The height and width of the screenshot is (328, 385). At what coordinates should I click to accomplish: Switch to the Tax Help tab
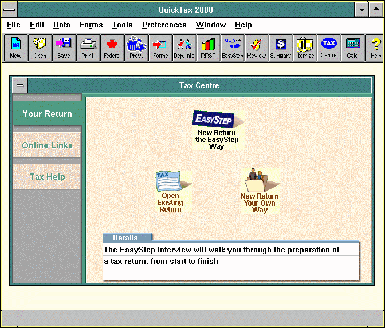tap(47, 177)
